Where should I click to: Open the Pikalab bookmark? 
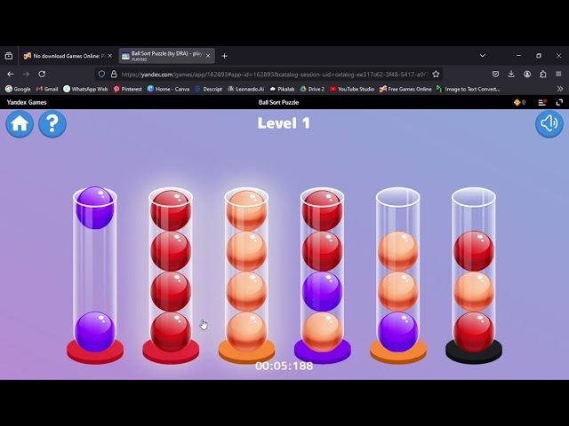click(x=282, y=89)
